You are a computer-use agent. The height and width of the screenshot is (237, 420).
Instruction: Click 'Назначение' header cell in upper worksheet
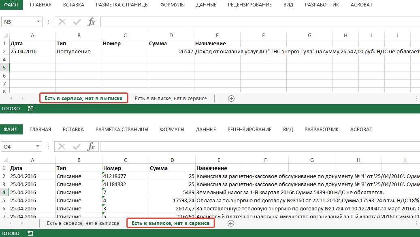tap(217, 44)
